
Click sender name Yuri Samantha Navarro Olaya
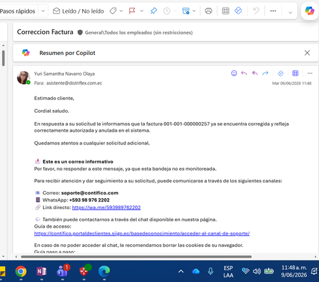(64, 74)
